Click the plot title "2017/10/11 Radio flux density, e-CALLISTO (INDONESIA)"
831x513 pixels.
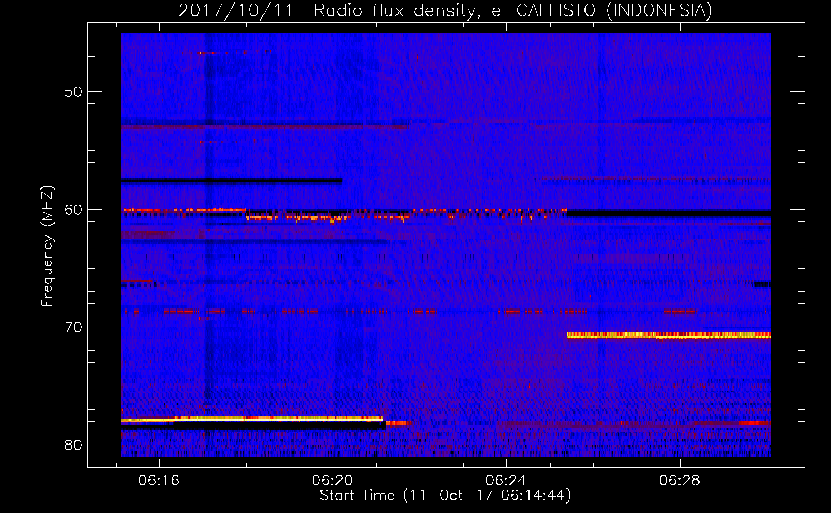pos(445,10)
